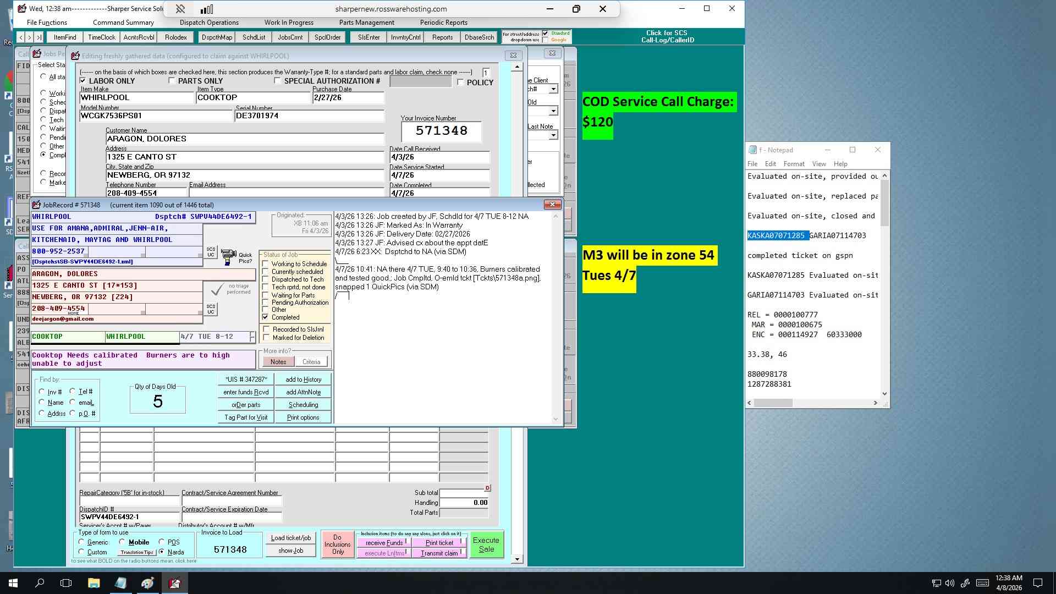Select the Find by Name radio button
1056x594 pixels.
[42, 403]
